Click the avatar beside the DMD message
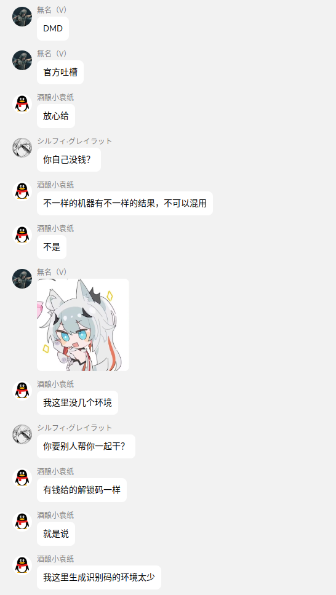 click(22, 17)
